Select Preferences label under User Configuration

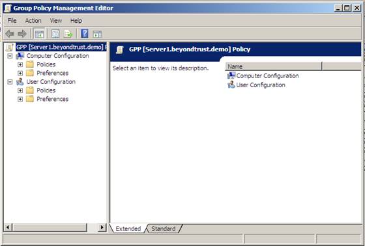tap(52, 99)
